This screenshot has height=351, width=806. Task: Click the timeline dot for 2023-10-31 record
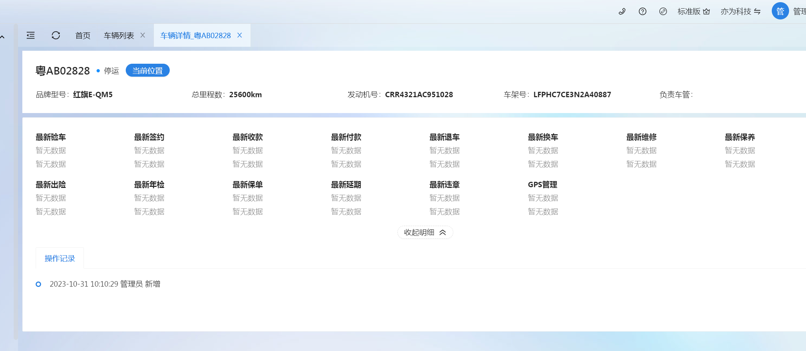39,284
